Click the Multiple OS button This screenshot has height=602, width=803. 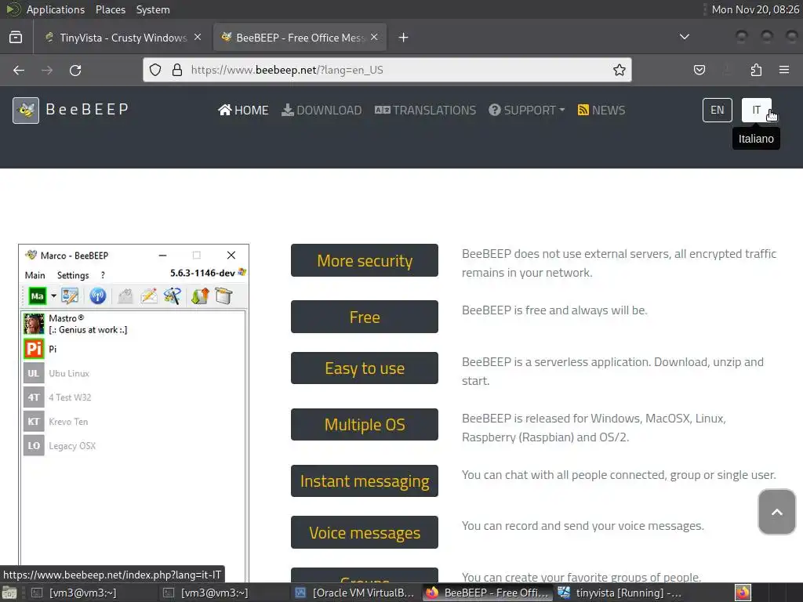point(365,424)
